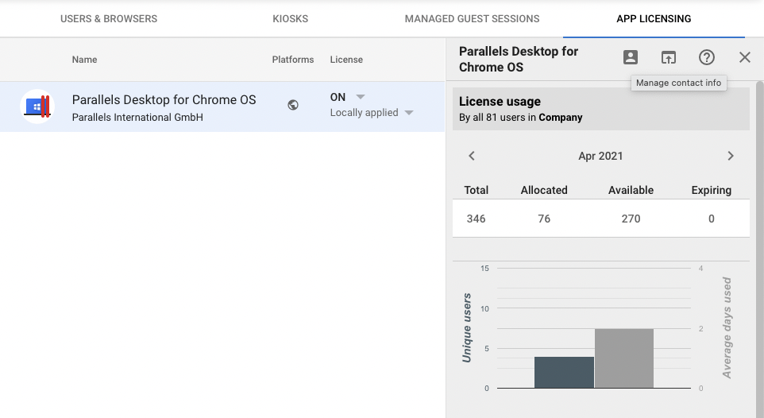Open the license ON dropdown arrow
This screenshot has height=418, width=764.
(x=361, y=97)
